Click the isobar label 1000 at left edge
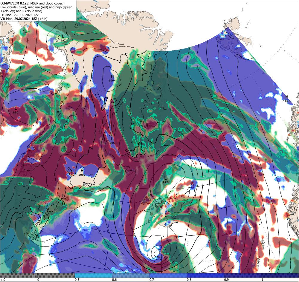The height and width of the screenshot is (282, 299). click(5, 235)
